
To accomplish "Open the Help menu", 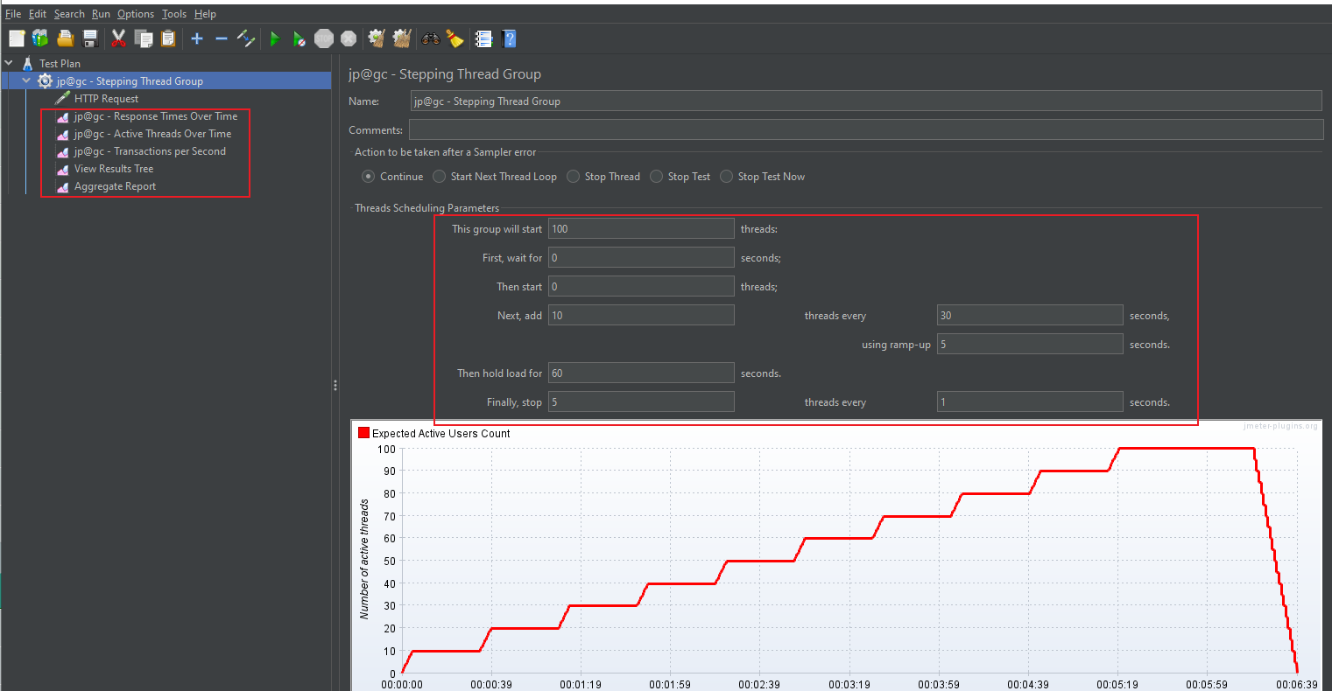I will click(205, 14).
